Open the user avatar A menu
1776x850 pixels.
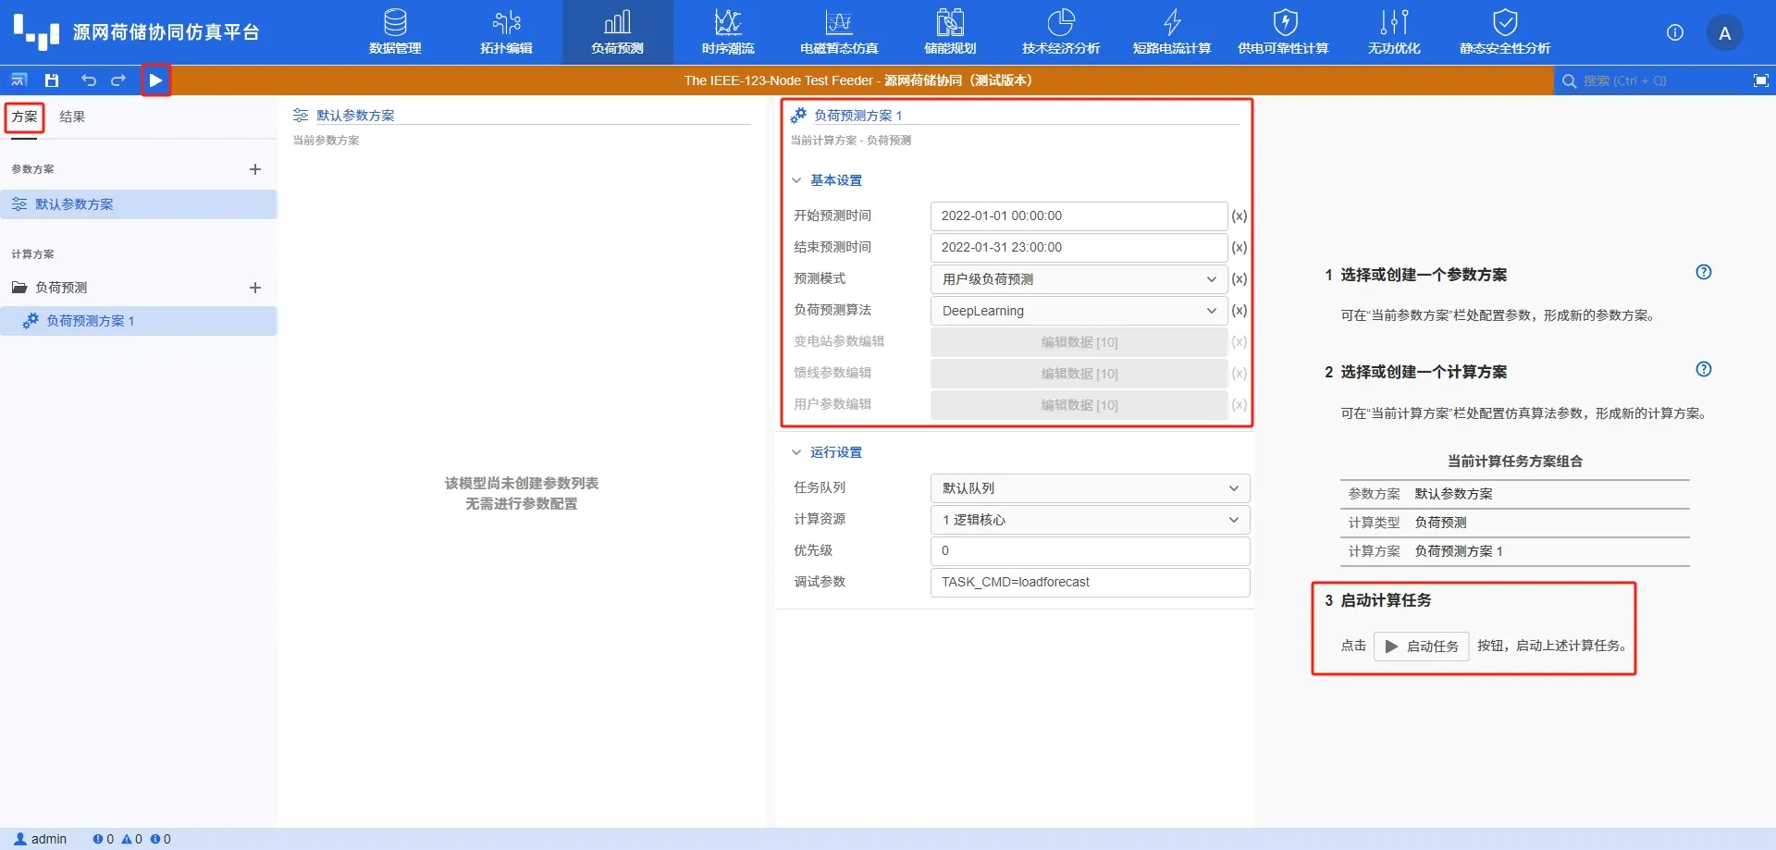(1724, 33)
